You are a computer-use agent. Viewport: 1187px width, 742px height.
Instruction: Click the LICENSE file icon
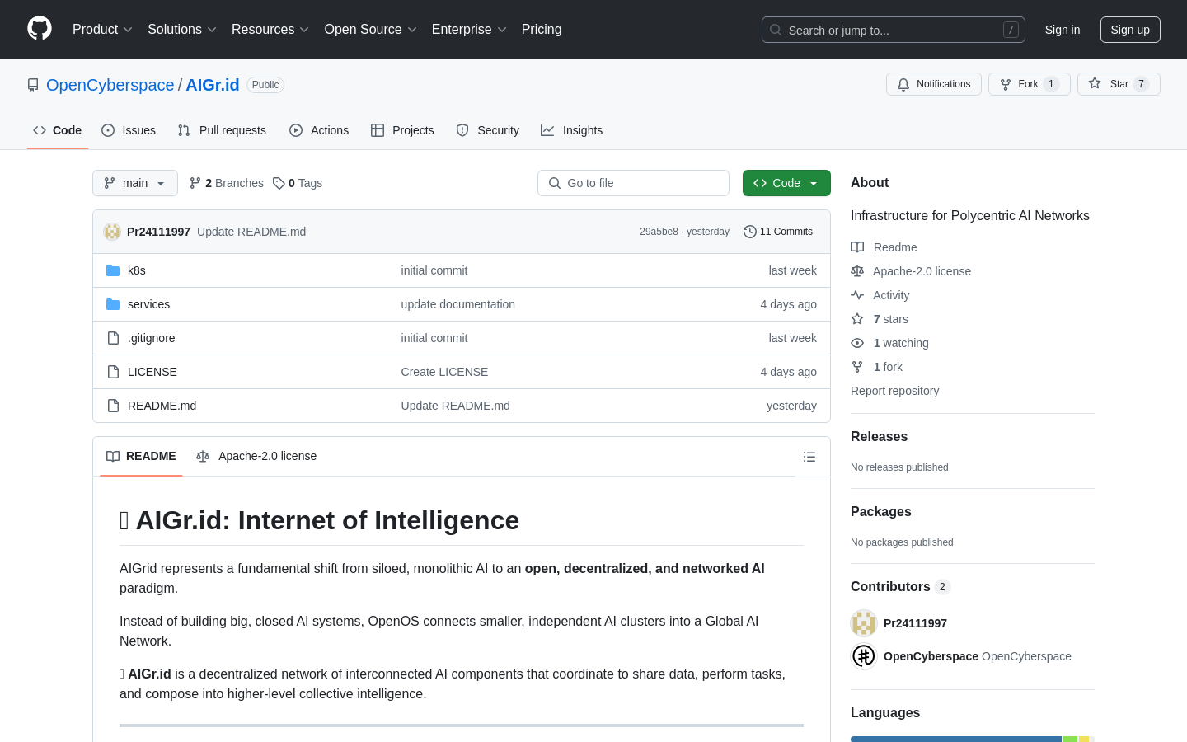coord(113,372)
